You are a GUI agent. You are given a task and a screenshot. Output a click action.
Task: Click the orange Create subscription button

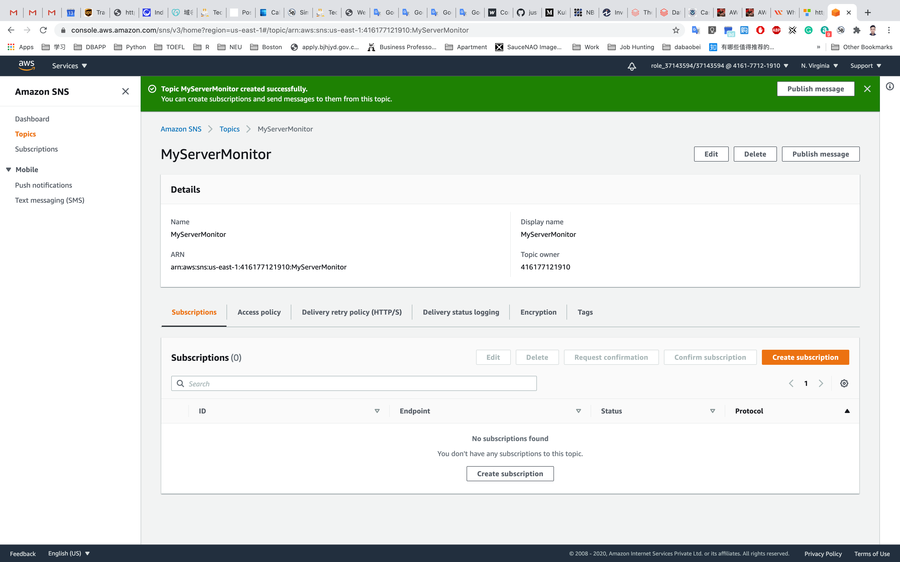click(x=805, y=357)
